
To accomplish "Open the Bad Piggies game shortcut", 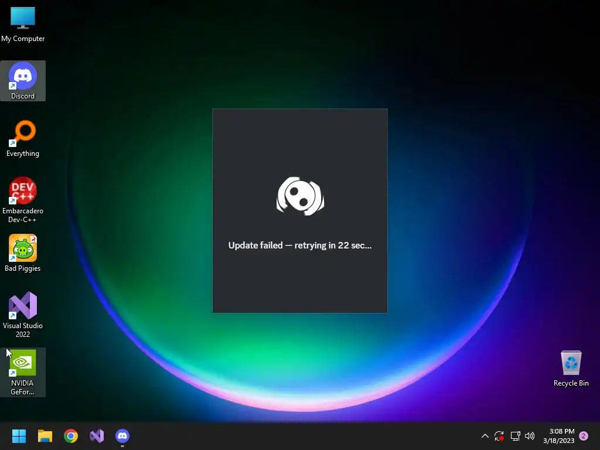I will 23,253.
